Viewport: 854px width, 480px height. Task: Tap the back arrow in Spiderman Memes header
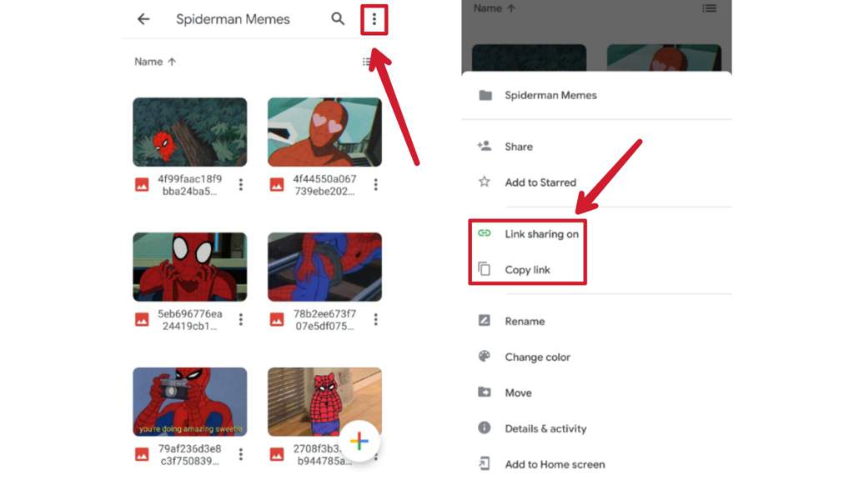[x=143, y=19]
